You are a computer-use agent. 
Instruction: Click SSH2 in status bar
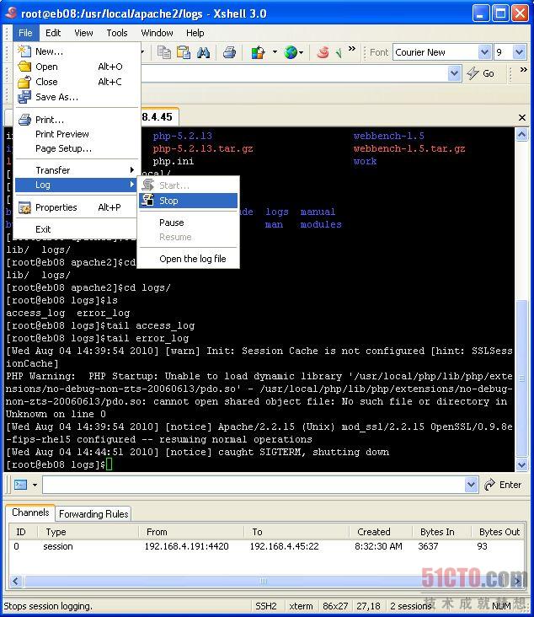[266, 606]
